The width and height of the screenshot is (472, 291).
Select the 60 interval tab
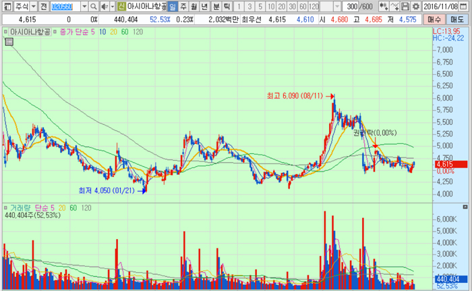pyautogui.click(x=301, y=6)
